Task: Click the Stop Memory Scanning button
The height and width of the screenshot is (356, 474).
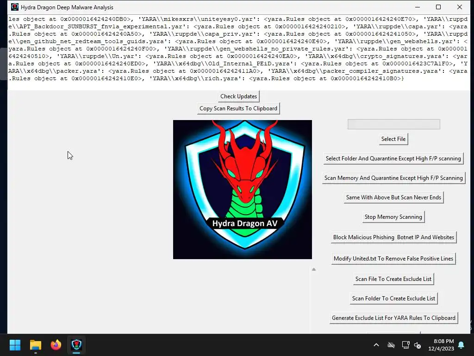Action: pyautogui.click(x=393, y=217)
